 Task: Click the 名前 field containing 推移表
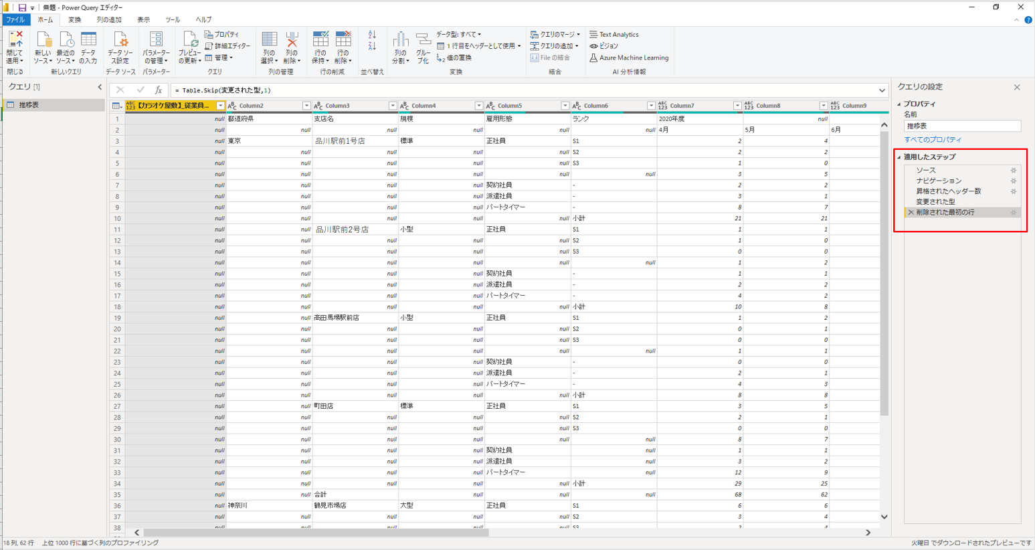[961, 126]
